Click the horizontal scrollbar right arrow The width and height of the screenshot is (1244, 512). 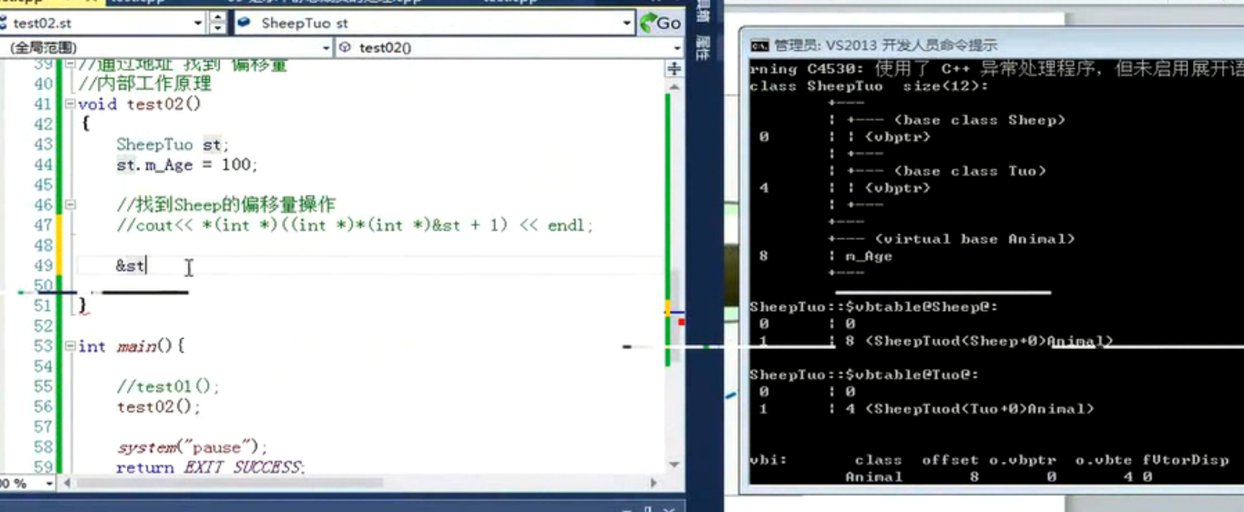click(x=654, y=483)
